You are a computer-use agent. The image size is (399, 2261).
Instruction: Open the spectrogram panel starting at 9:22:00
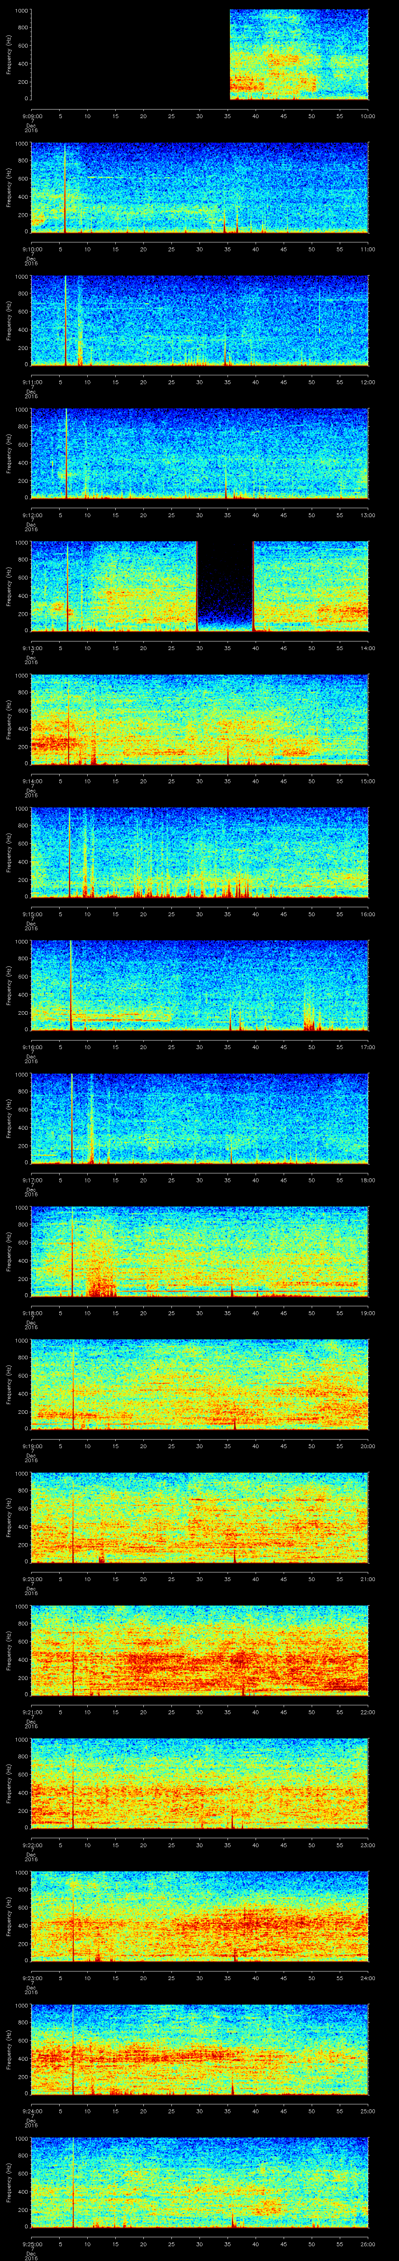[200, 1784]
